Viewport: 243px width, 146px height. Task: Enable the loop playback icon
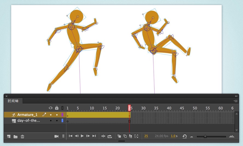pos(109,136)
